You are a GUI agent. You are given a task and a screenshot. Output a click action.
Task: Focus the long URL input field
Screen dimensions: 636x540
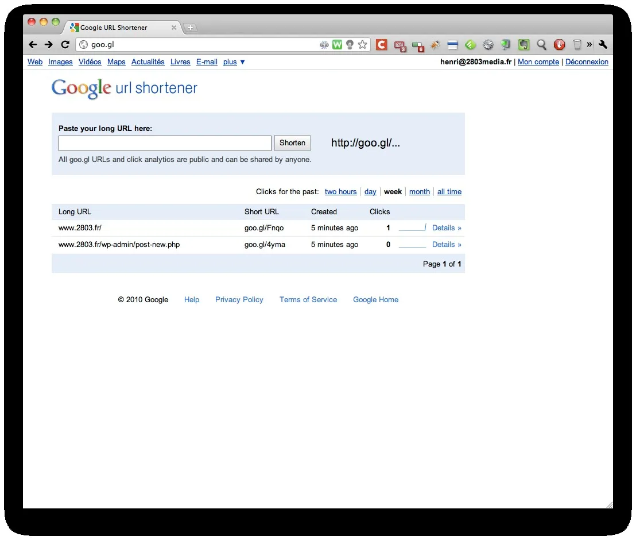pyautogui.click(x=165, y=143)
